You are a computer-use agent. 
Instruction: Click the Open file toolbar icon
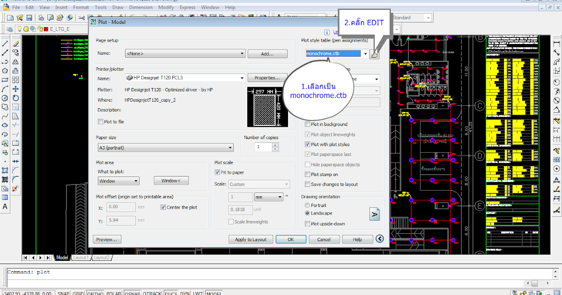(20, 18)
